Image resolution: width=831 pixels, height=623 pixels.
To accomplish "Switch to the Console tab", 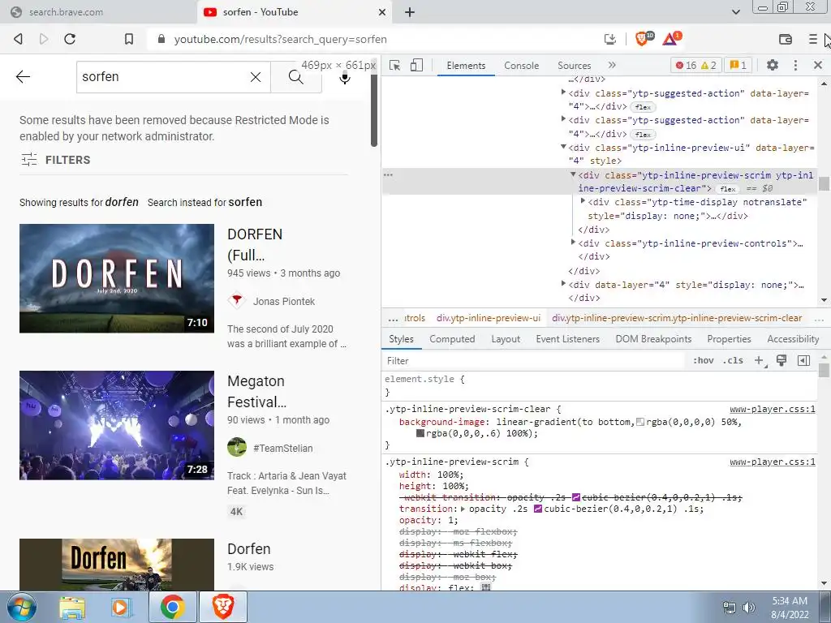I will tap(522, 65).
